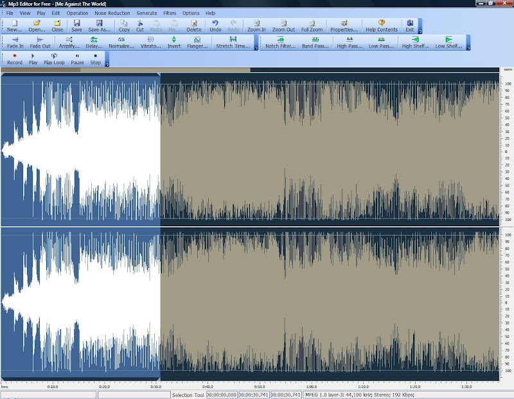
Task: Open the Filters menu
Action: pos(169,12)
